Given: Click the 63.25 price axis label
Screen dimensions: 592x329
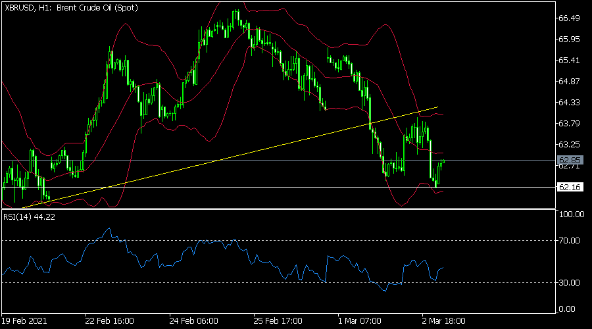Looking at the screenshot, I should [570, 145].
